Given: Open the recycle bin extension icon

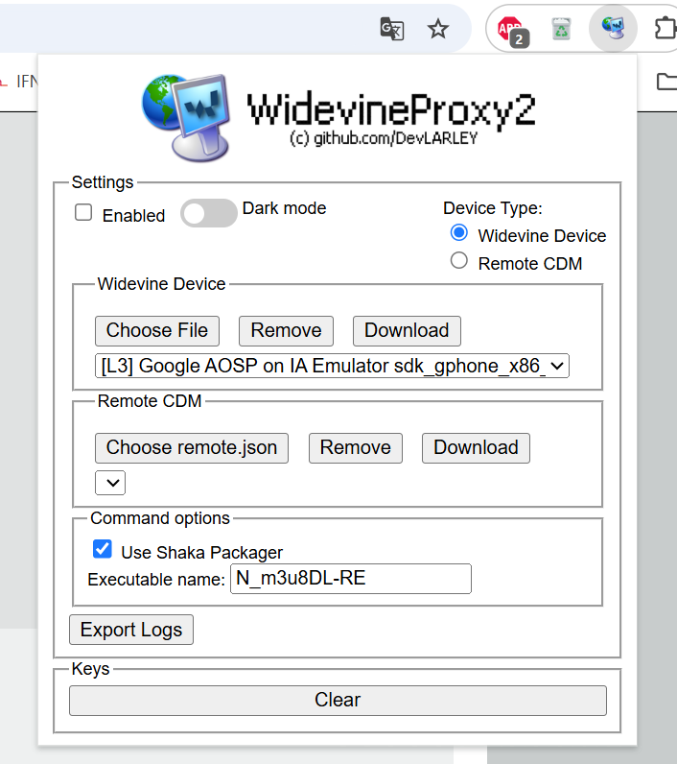Looking at the screenshot, I should (x=561, y=29).
